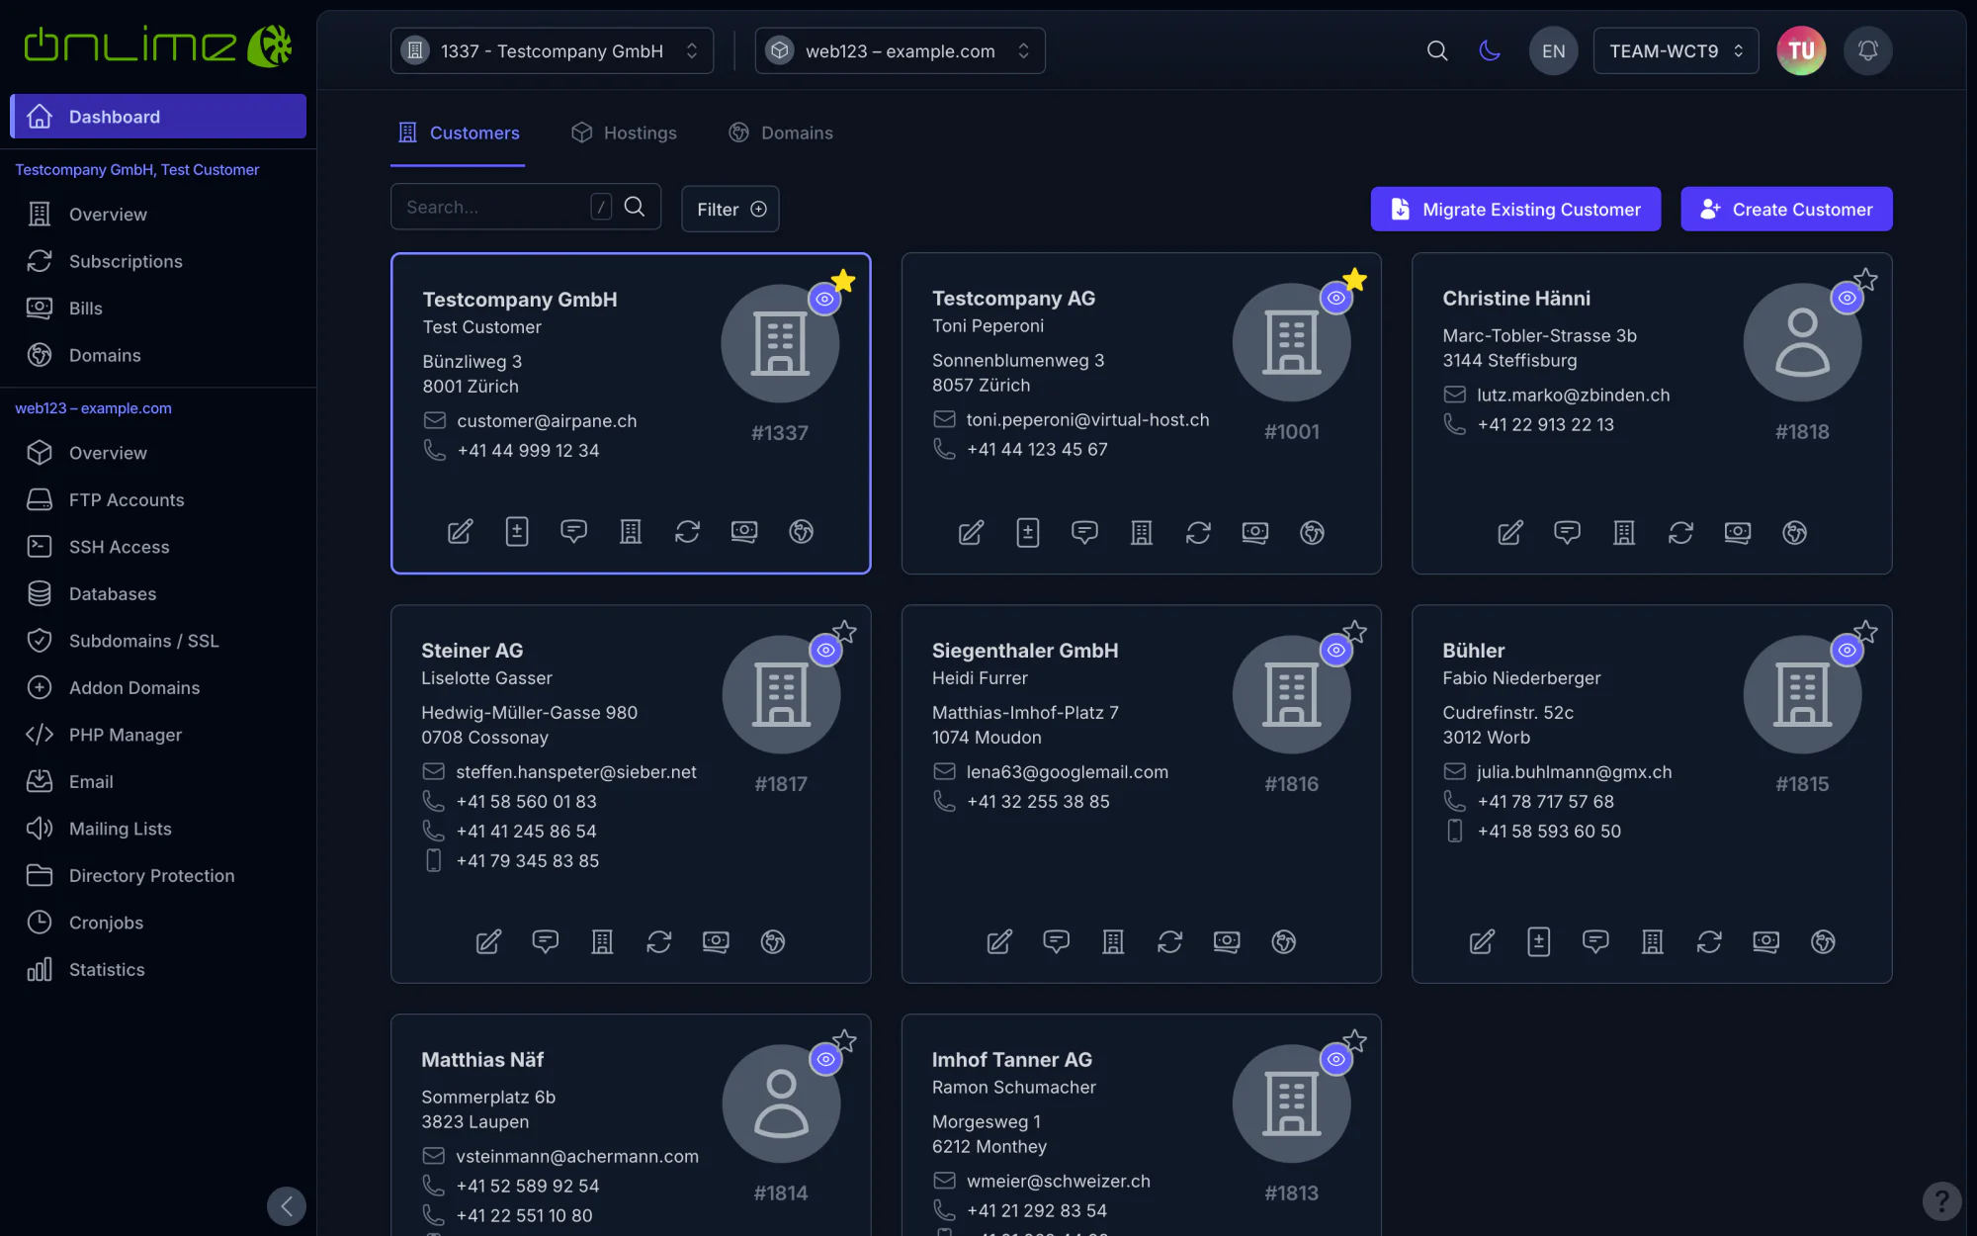Click the global search magnifier in header
The image size is (1977, 1236).
[x=1437, y=50]
